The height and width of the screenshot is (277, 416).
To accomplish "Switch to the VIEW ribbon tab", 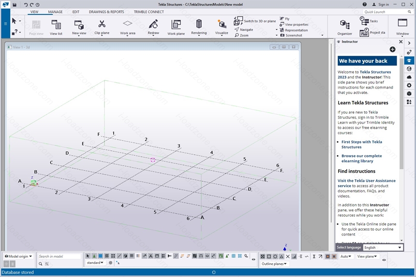I will coord(34,12).
